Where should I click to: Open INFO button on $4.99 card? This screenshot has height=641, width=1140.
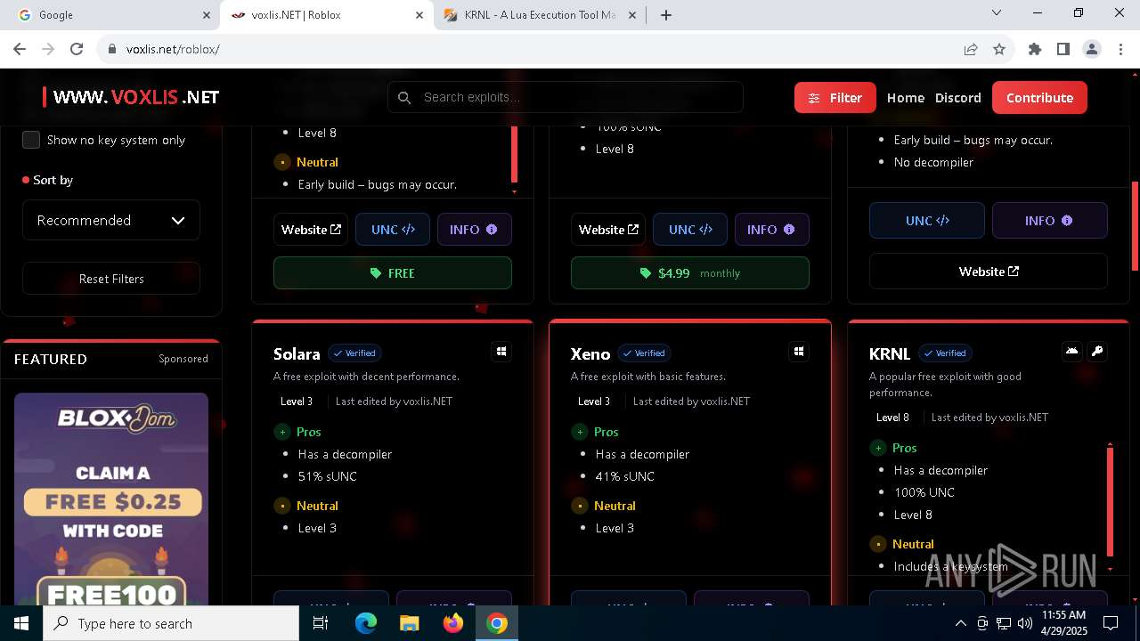771,230
